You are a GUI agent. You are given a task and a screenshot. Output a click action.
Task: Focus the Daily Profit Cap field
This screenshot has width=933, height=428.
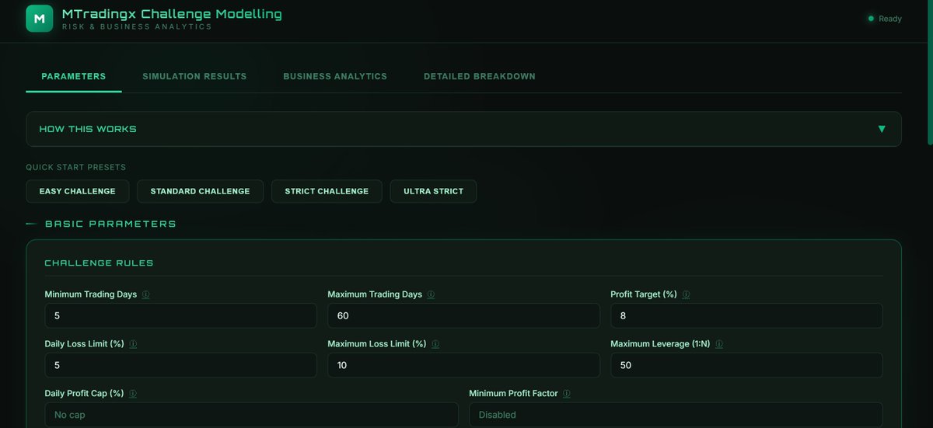pyautogui.click(x=251, y=415)
